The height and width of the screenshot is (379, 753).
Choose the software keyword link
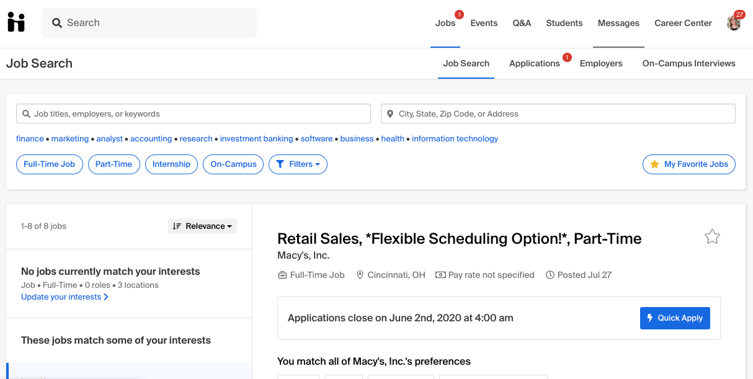[317, 139]
